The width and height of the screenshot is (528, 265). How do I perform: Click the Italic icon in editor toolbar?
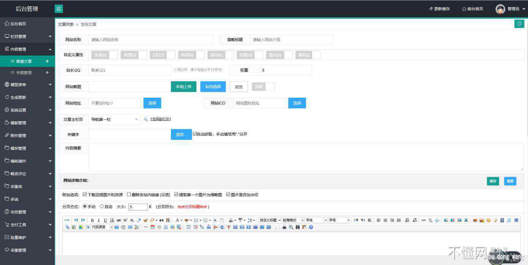[x=99, y=220]
